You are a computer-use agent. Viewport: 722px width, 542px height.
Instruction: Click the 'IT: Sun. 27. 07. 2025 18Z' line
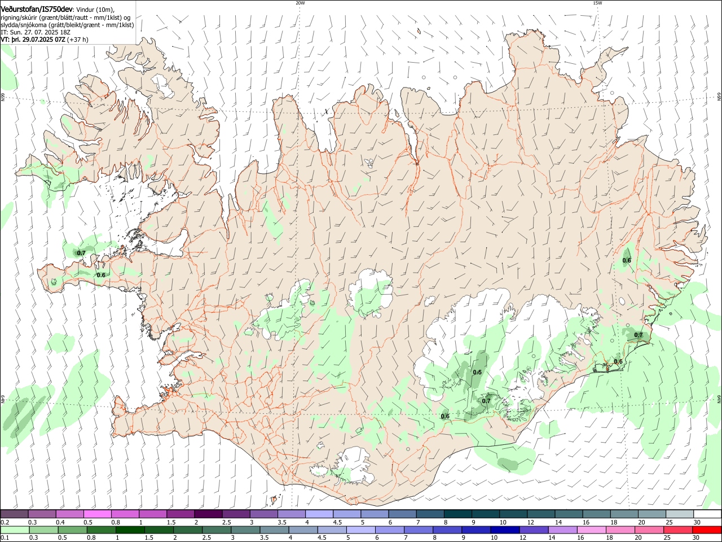pyautogui.click(x=36, y=32)
